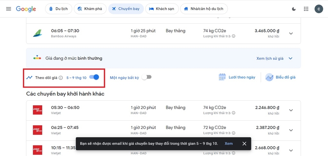The width and height of the screenshot is (328, 156).
Task: Click Vietjet logo for 10:15 flight
Action: 37,150
